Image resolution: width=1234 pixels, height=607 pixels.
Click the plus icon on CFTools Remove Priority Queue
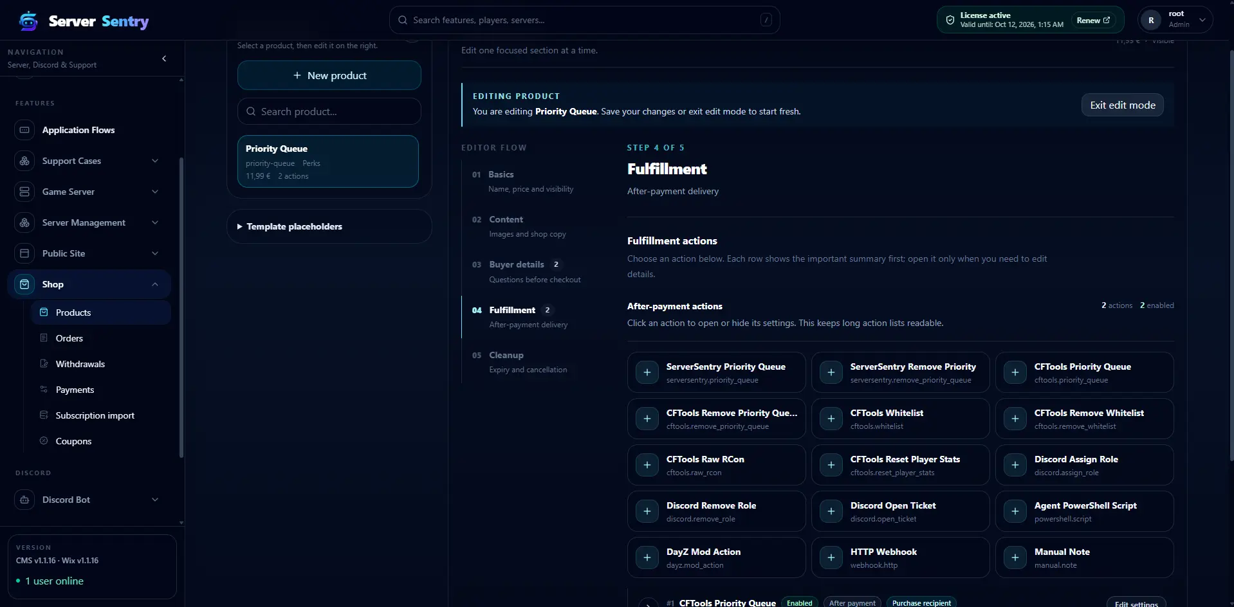pyautogui.click(x=647, y=419)
